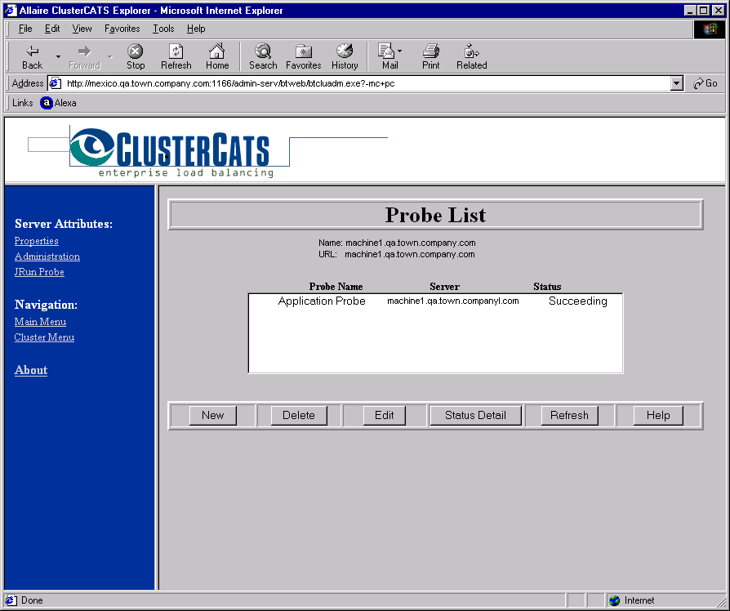The width and height of the screenshot is (730, 611).
Task: Click the Delete button
Action: (299, 416)
